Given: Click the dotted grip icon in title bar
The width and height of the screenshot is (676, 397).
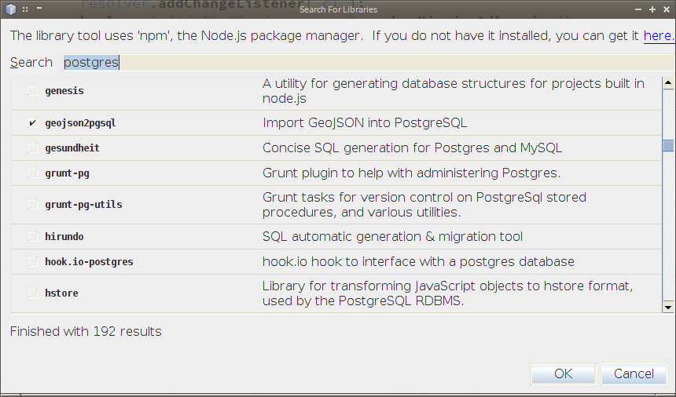Looking at the screenshot, I should (x=25, y=9).
